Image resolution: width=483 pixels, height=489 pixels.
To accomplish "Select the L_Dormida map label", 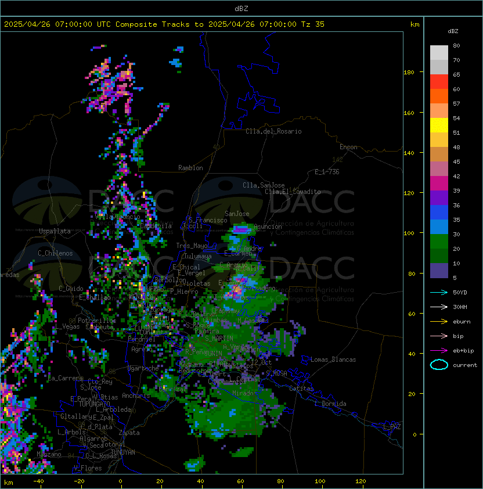I will [x=330, y=404].
